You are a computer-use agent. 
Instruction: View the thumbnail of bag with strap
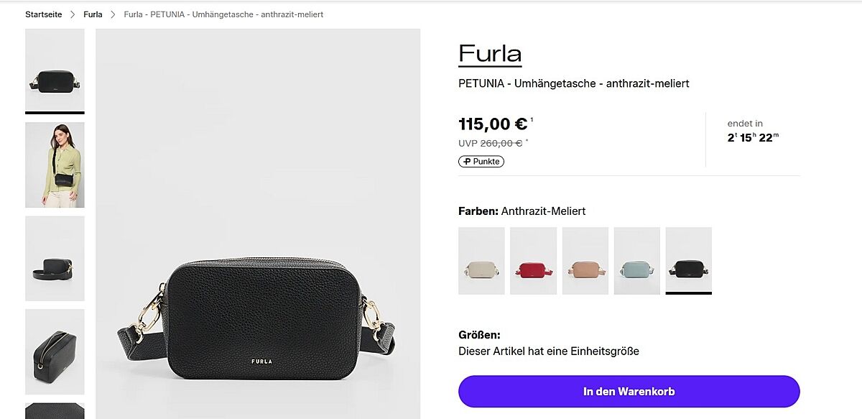click(55, 258)
